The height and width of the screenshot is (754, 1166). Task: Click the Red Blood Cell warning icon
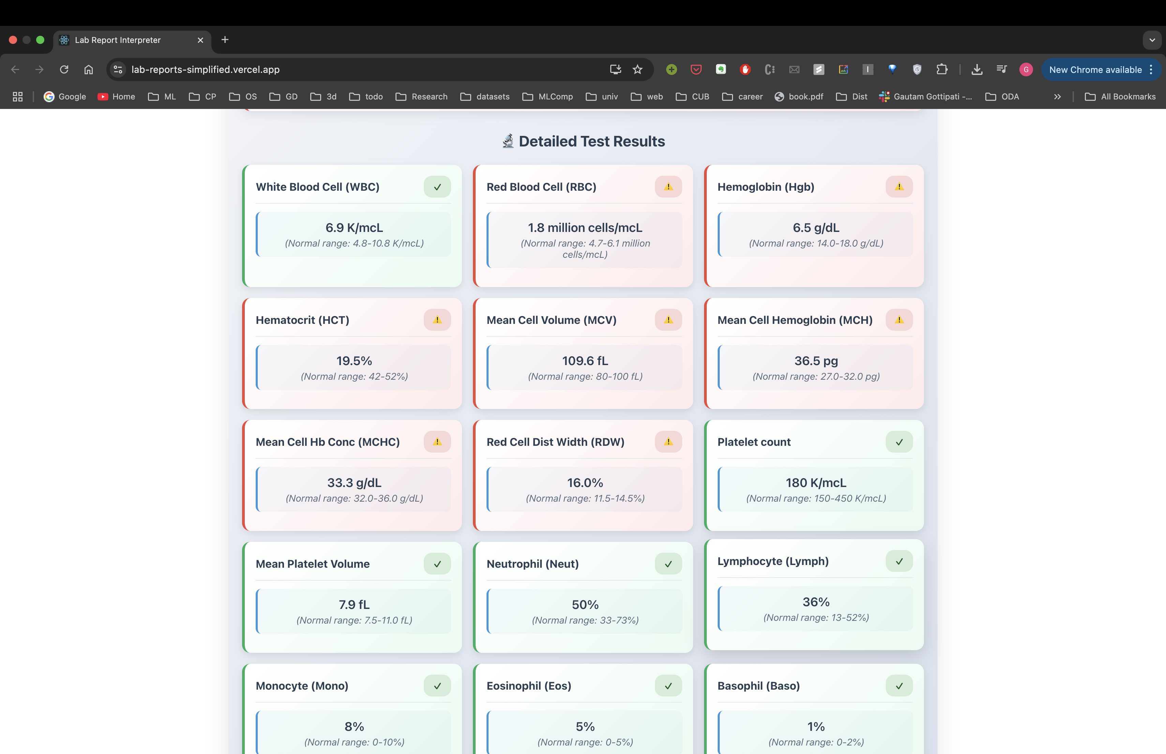click(x=668, y=187)
